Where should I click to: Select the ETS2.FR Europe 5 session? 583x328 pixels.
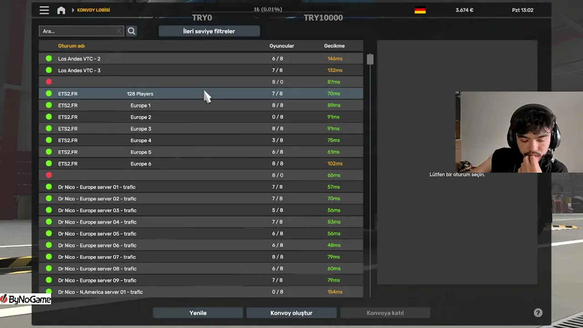(x=201, y=152)
